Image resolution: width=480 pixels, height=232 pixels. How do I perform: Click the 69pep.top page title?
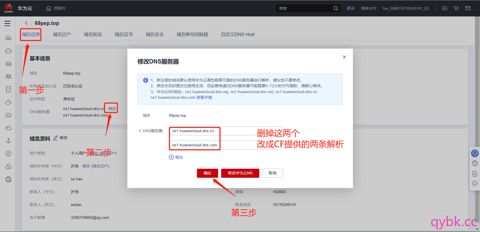[47, 23]
